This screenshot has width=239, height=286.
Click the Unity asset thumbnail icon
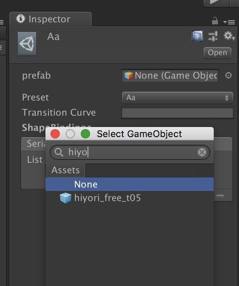point(27,44)
